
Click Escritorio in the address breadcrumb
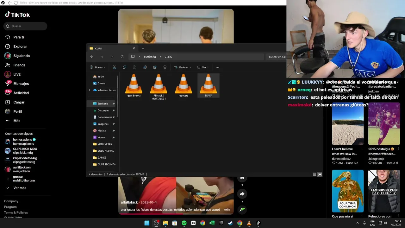[x=150, y=57]
